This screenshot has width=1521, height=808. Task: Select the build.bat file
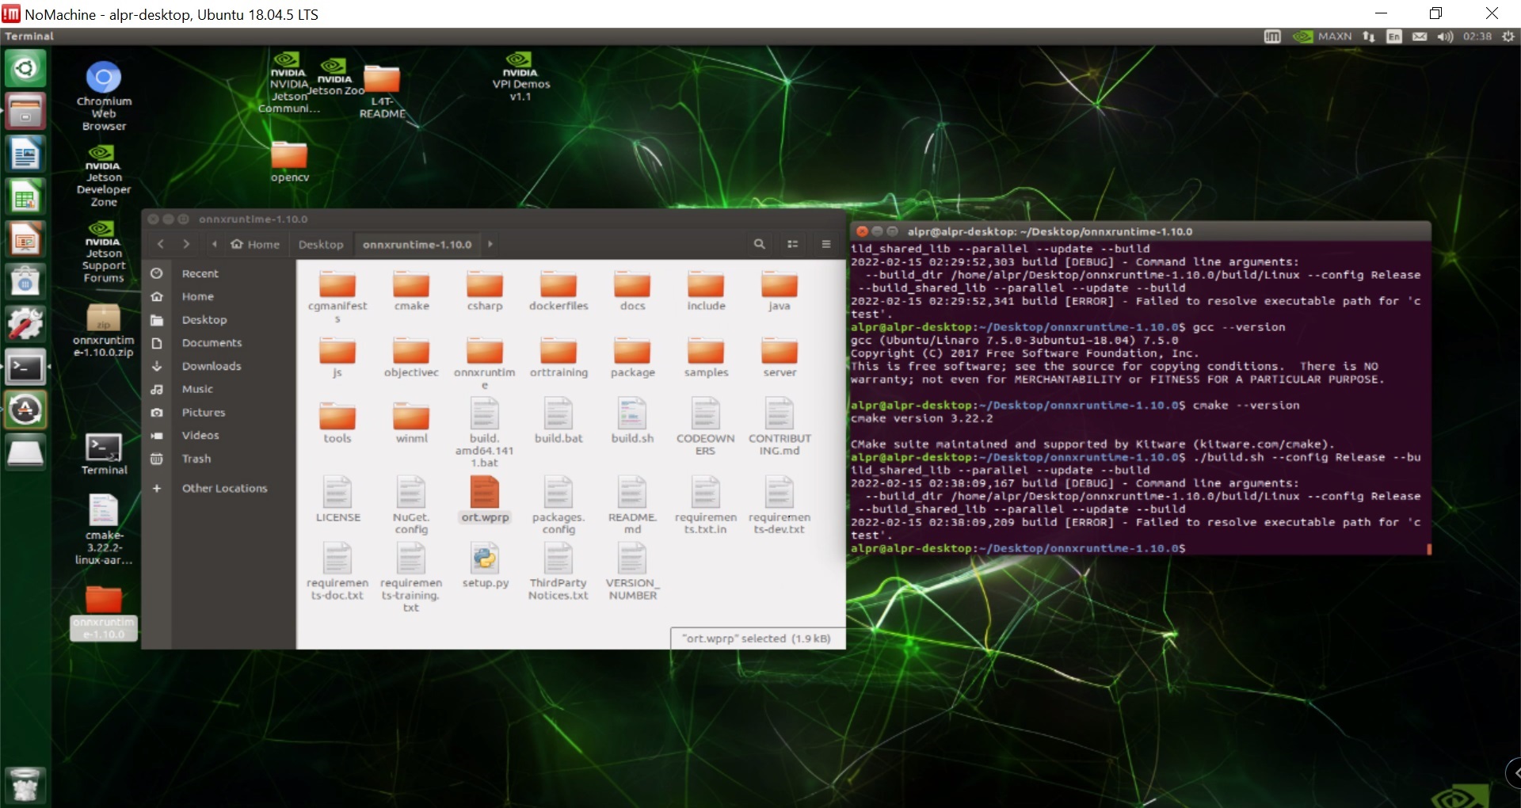pos(558,421)
